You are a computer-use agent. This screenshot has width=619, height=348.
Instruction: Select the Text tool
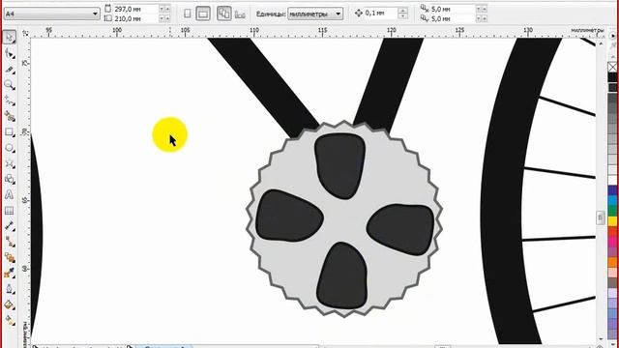(x=10, y=195)
